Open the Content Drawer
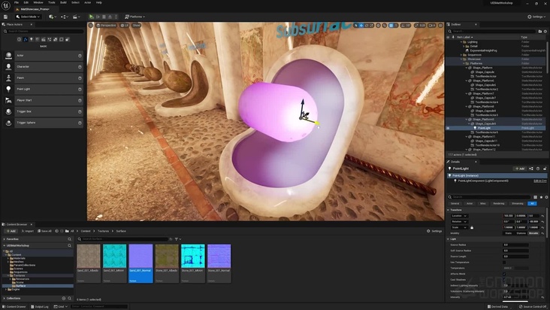This screenshot has height=310, width=550. click(15, 307)
